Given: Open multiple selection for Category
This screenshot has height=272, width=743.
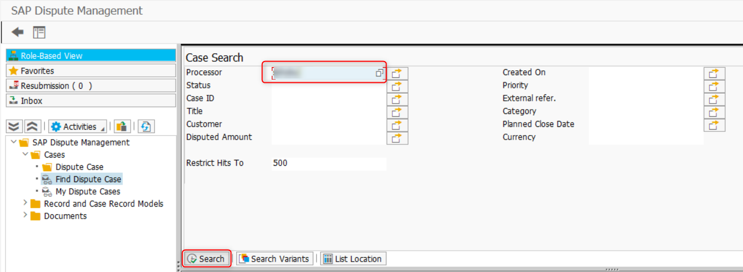Looking at the screenshot, I should (714, 112).
